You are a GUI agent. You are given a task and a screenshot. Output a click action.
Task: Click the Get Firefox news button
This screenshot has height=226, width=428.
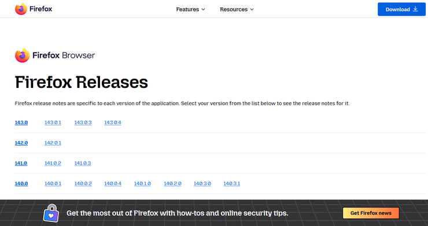pyautogui.click(x=371, y=213)
